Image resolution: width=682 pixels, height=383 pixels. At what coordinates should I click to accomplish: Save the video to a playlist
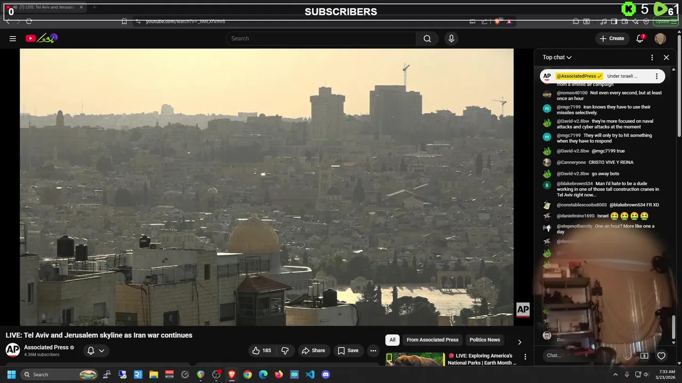pyautogui.click(x=348, y=351)
